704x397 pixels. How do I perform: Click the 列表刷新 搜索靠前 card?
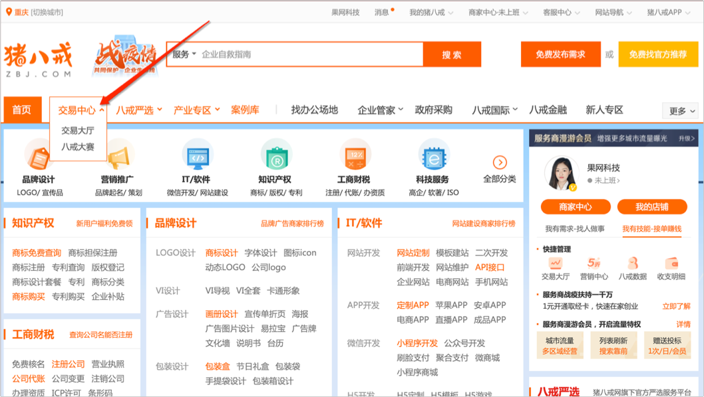coord(614,345)
